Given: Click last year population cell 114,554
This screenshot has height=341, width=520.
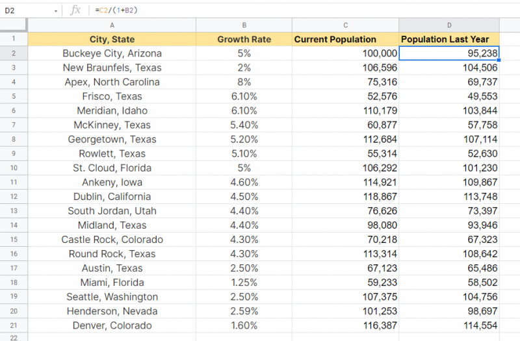Looking at the screenshot, I should click(449, 325).
